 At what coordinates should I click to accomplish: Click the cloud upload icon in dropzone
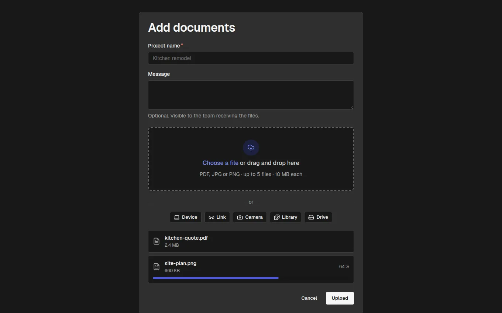(251, 148)
